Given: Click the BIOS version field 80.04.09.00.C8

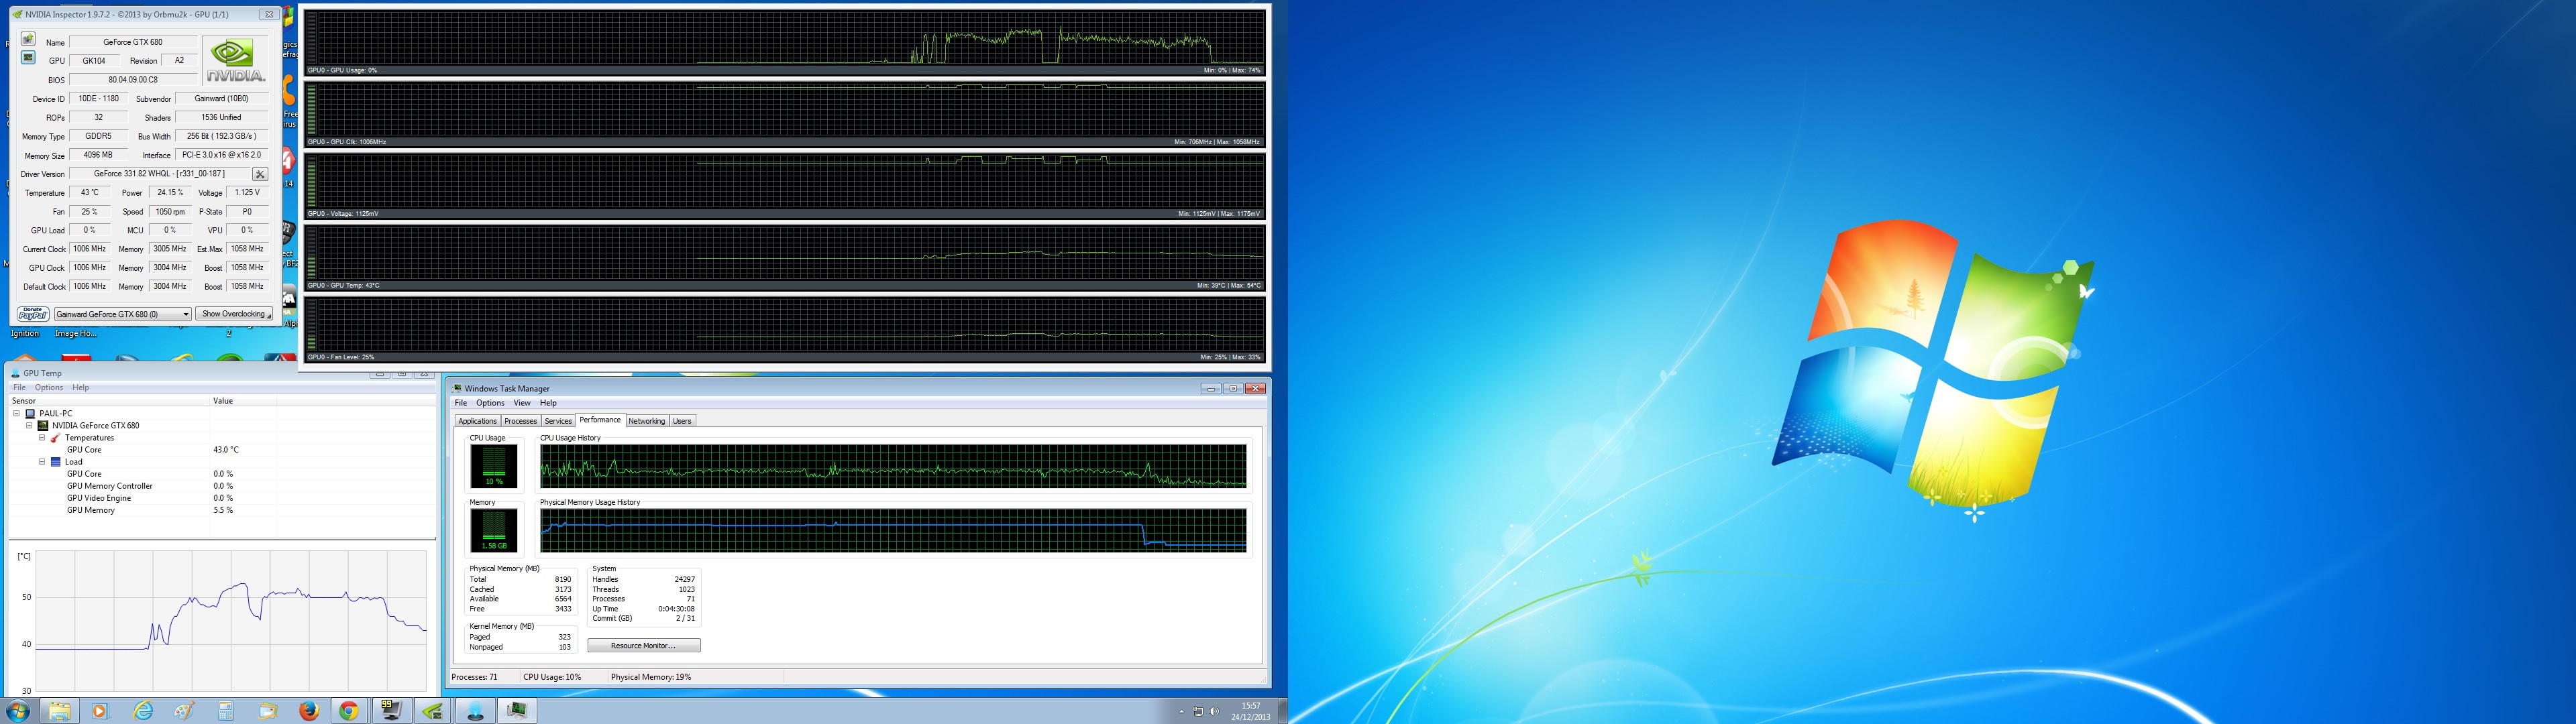Looking at the screenshot, I should click(133, 80).
